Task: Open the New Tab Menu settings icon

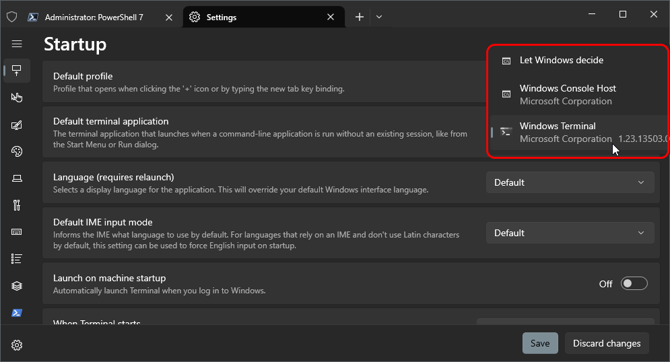Action: click(x=17, y=259)
